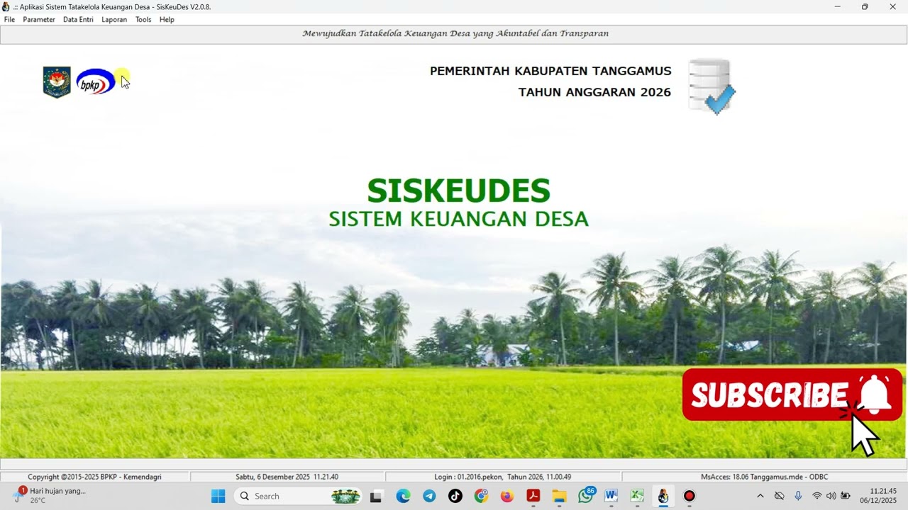Click the Login 01.2016.pekon status entry

click(x=502, y=477)
